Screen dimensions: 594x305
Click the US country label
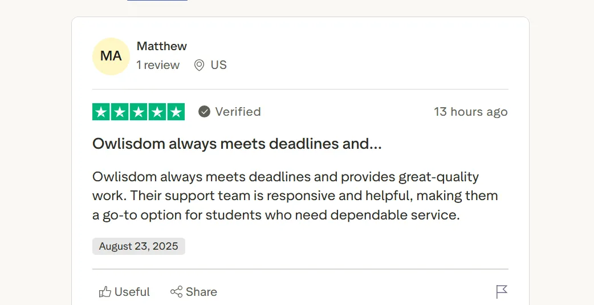219,65
